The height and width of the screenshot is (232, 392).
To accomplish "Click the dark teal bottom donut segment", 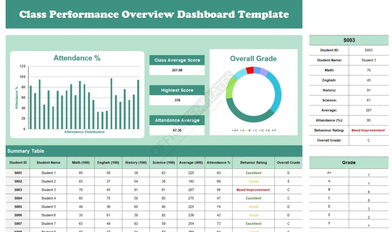I will pyautogui.click(x=250, y=118).
